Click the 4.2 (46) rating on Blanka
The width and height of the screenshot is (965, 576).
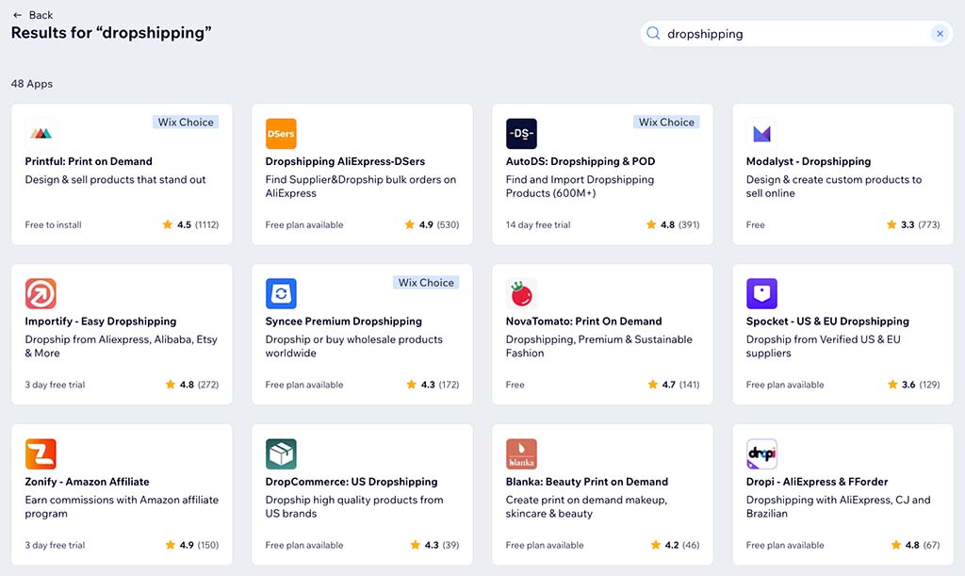tap(675, 545)
